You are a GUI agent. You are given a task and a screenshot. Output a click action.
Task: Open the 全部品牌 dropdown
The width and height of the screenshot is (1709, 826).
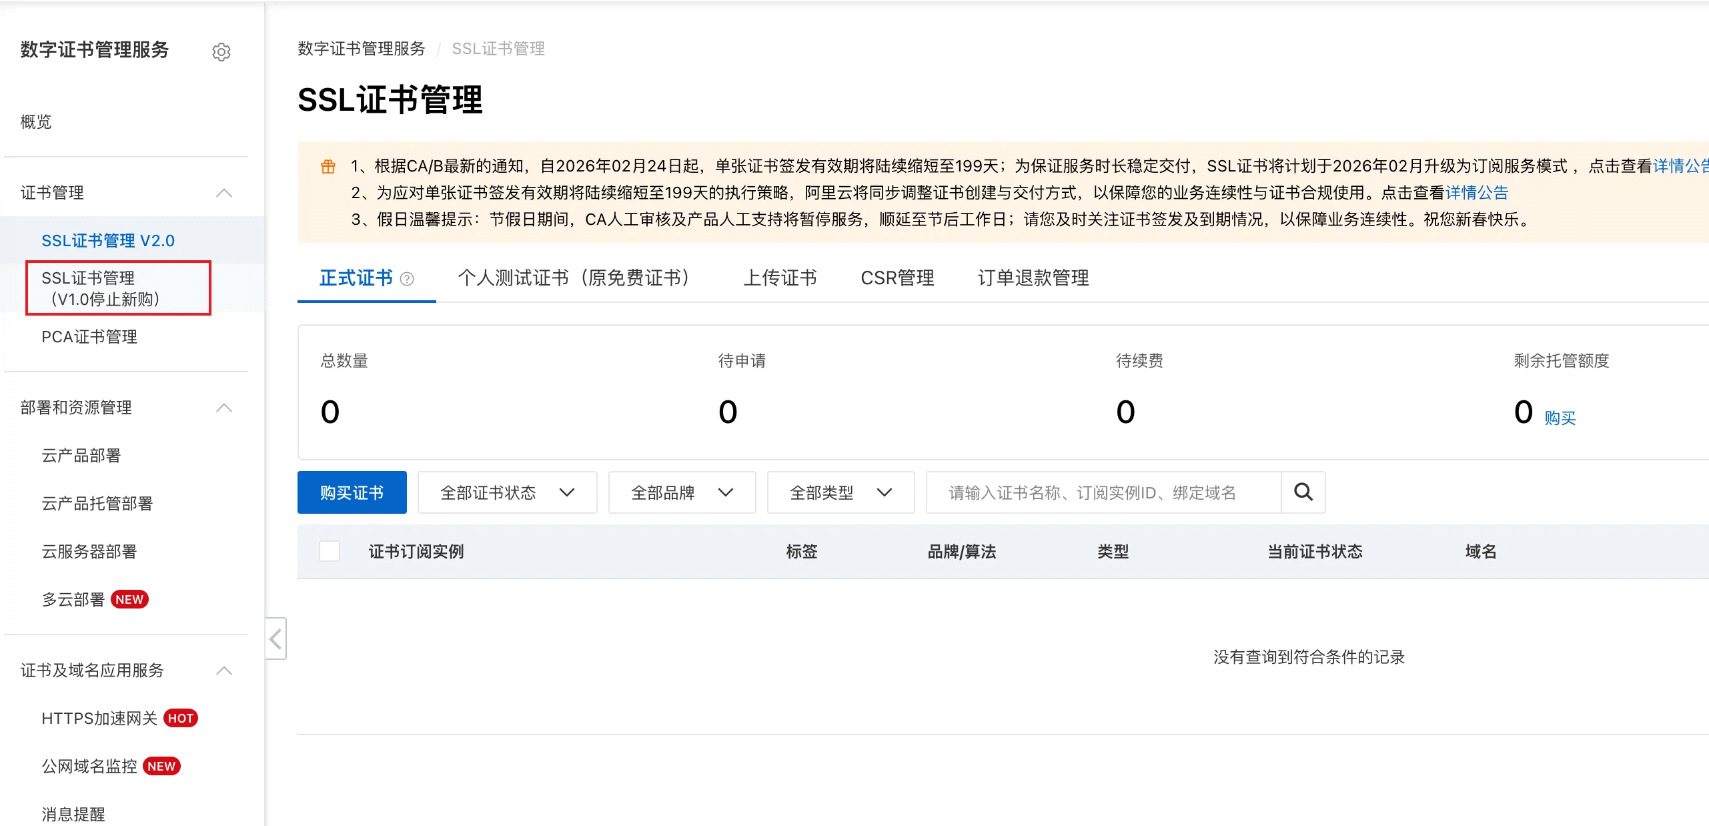click(681, 492)
